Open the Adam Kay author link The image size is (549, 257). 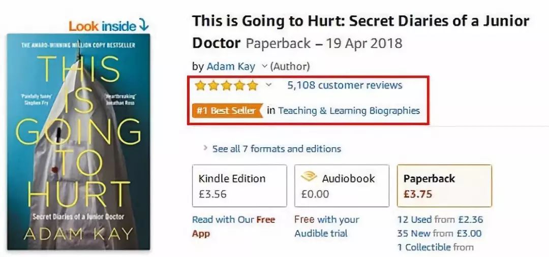[231, 66]
